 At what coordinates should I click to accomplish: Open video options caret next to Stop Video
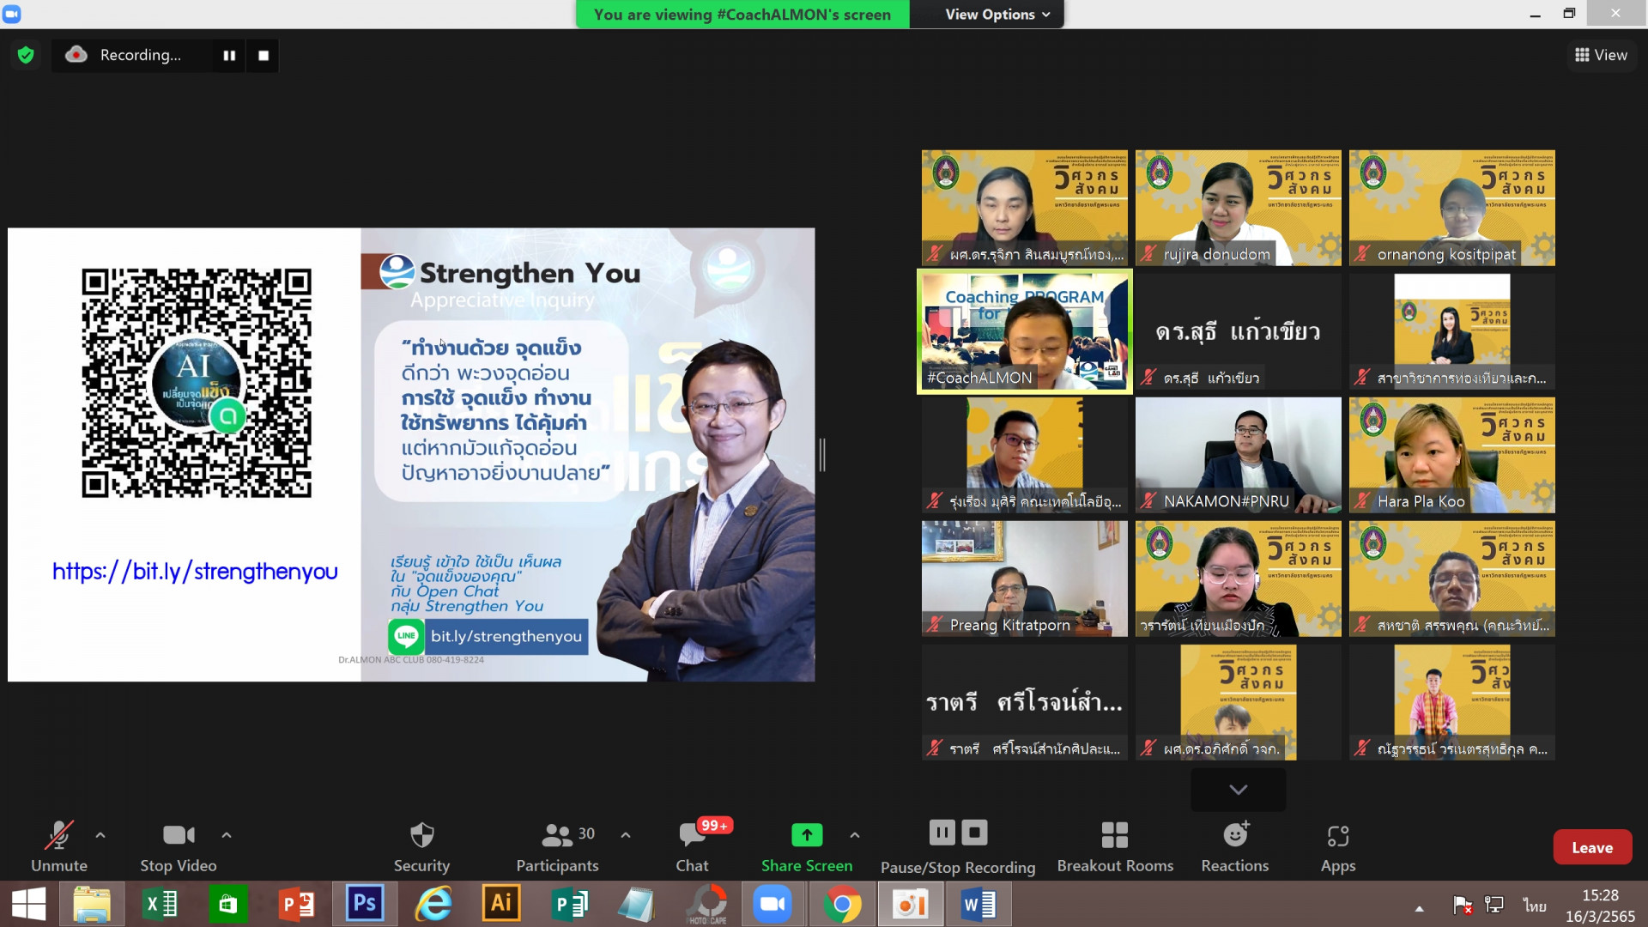point(227,834)
